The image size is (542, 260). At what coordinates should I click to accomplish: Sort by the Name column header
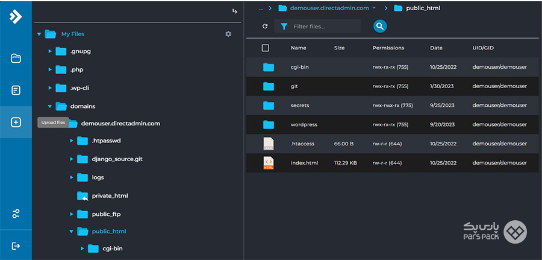pos(298,48)
